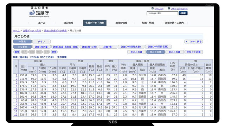Click the 検索 search button
225x126 pixels.
point(183,13)
